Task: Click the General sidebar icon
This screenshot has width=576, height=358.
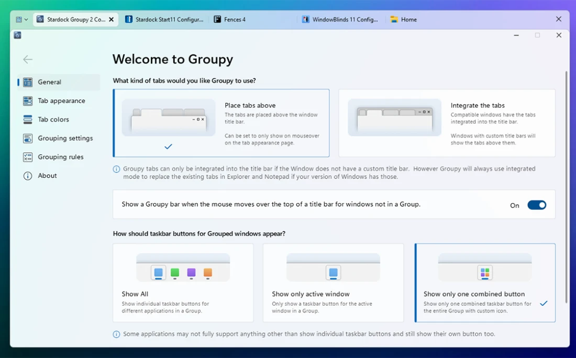Action: (x=28, y=82)
